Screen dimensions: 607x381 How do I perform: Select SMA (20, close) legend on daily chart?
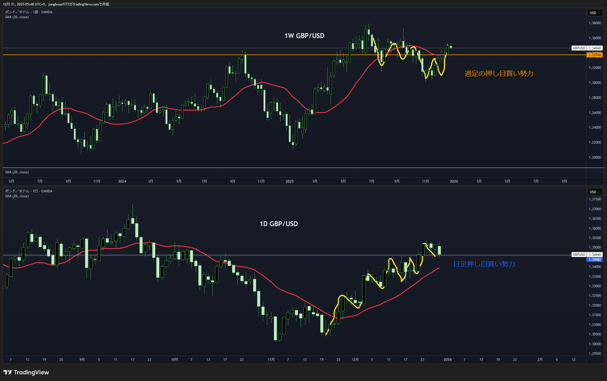click(x=17, y=196)
